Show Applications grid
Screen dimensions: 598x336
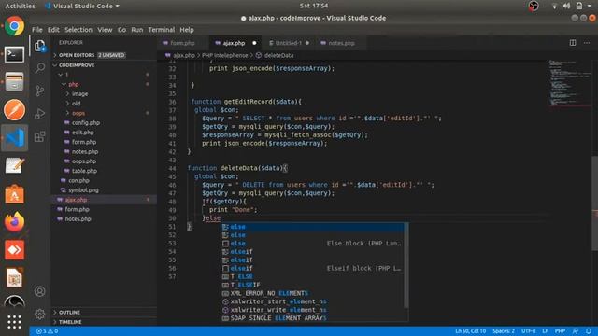[15, 322]
